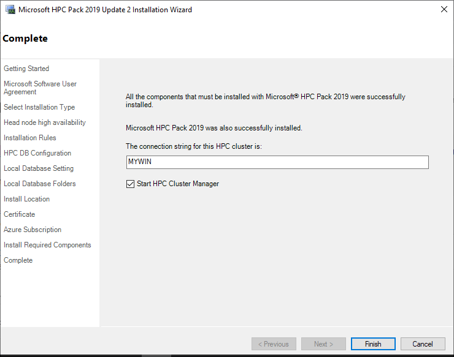The image size is (454, 357).
Task: Select Local Database Setting step
Action: coord(39,168)
